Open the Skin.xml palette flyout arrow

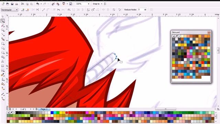click(174, 36)
